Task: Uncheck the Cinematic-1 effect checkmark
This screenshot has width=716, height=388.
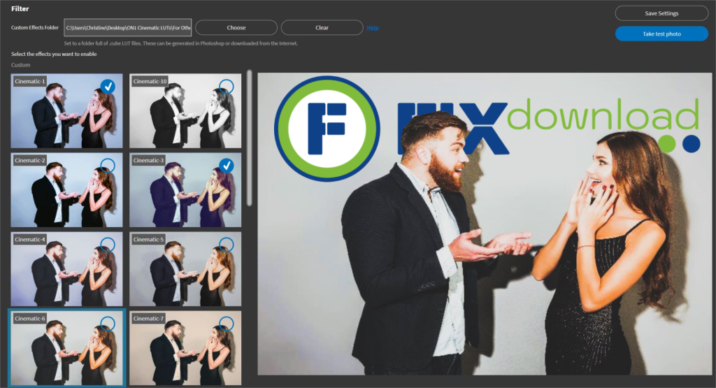Action: pos(108,87)
